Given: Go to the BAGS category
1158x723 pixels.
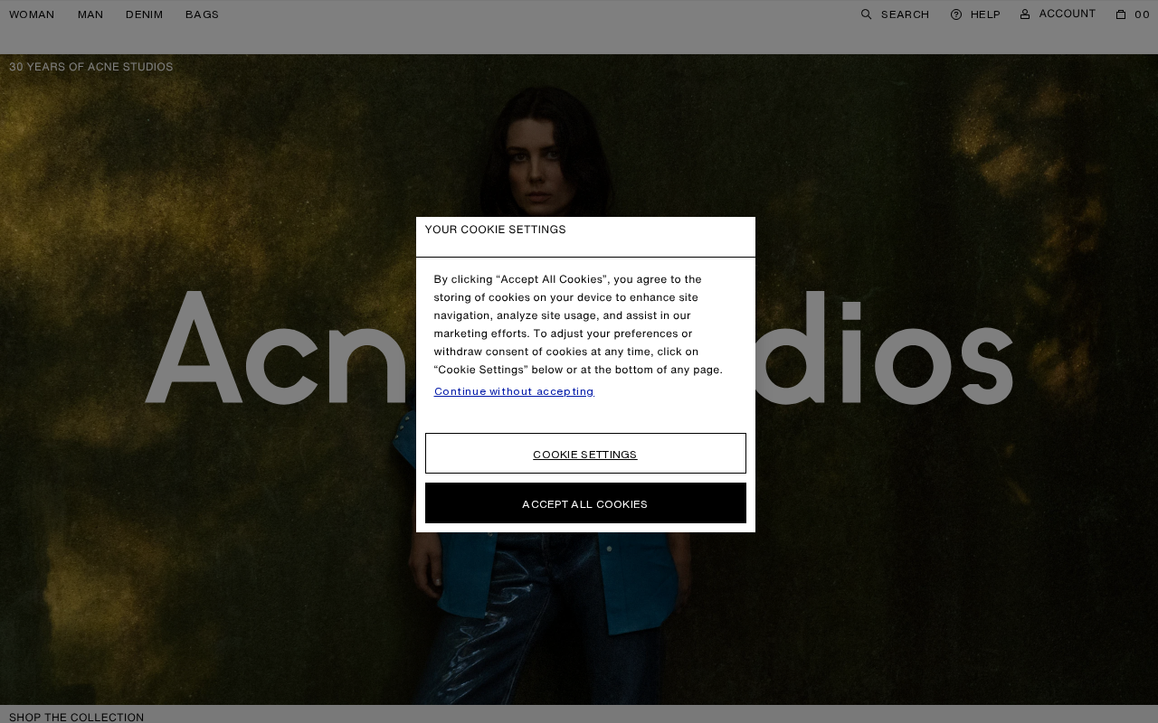Looking at the screenshot, I should [x=202, y=14].
